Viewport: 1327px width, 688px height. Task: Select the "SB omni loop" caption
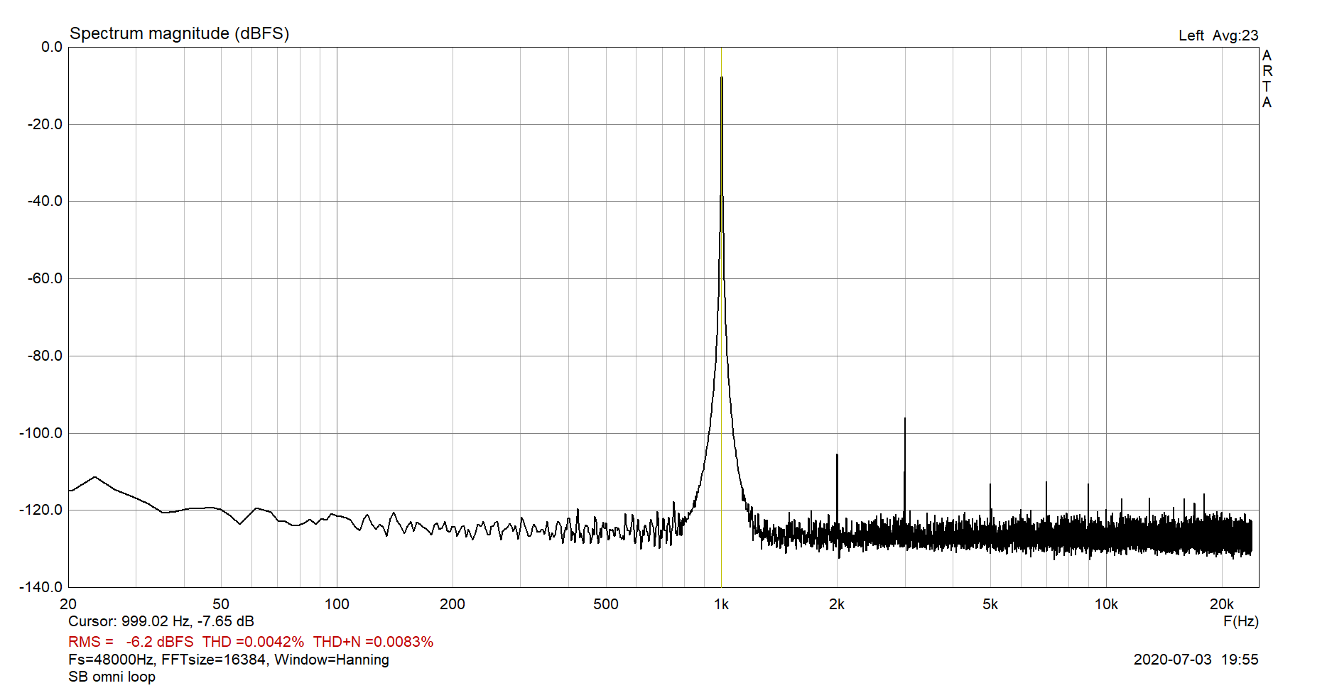[112, 677]
